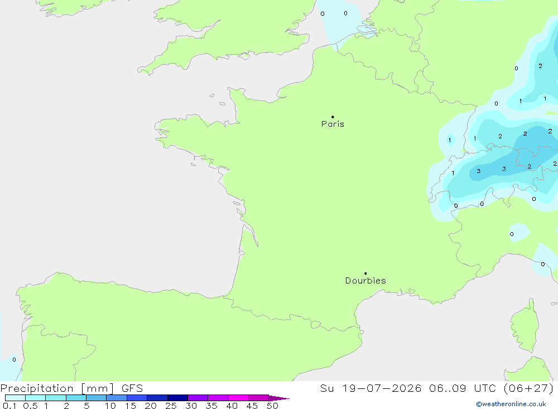Click the 'Precipitation [mm] GFS' title
The width and height of the screenshot is (558, 409).
pos(71,388)
